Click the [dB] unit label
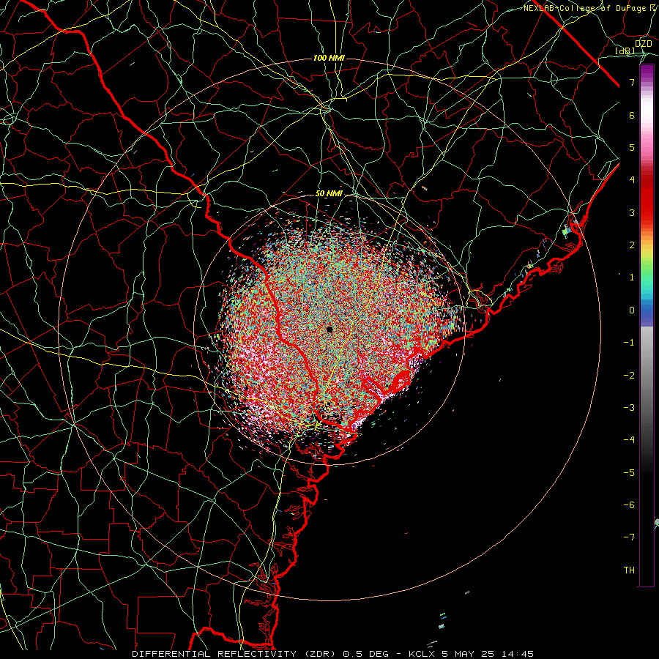659x659 pixels. tap(625, 51)
